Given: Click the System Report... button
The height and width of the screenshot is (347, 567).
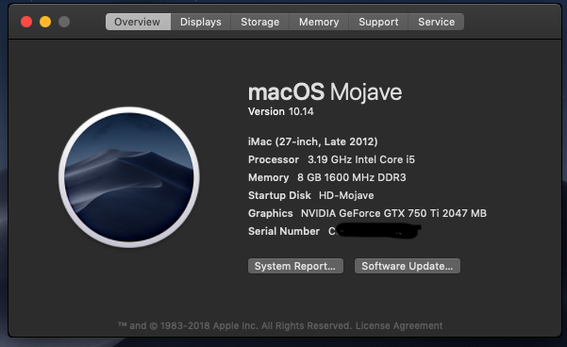Looking at the screenshot, I should (295, 266).
